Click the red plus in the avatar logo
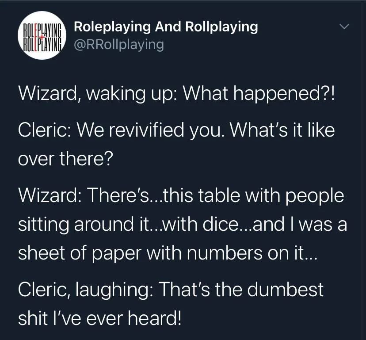This screenshot has width=366, height=340. point(42,37)
